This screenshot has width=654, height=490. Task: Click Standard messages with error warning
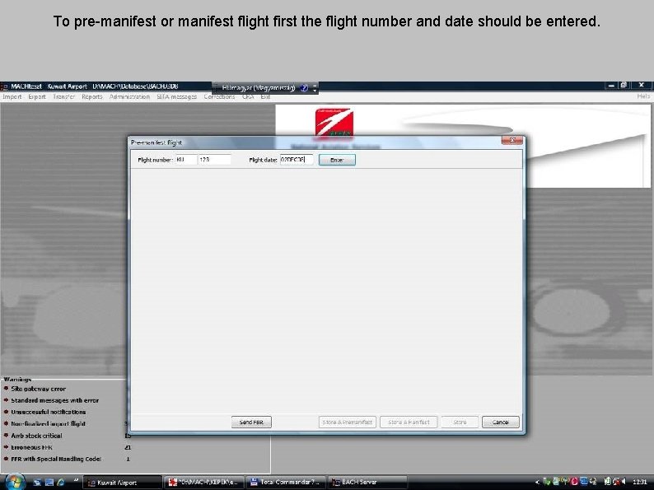[54, 400]
